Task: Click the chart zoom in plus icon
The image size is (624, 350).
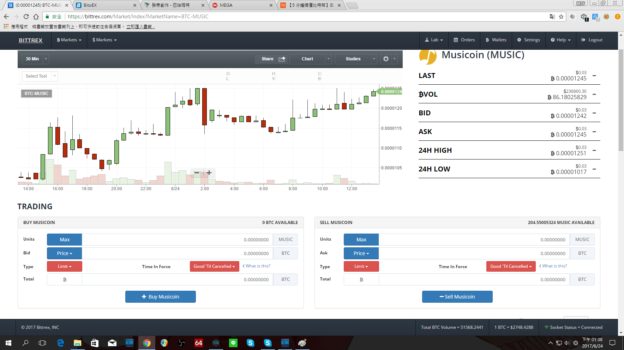Action: pyautogui.click(x=209, y=173)
